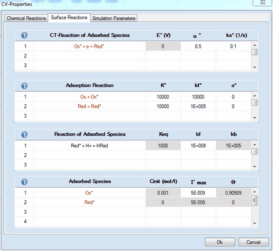Close the CV-Properties dialog window

(262, 2)
